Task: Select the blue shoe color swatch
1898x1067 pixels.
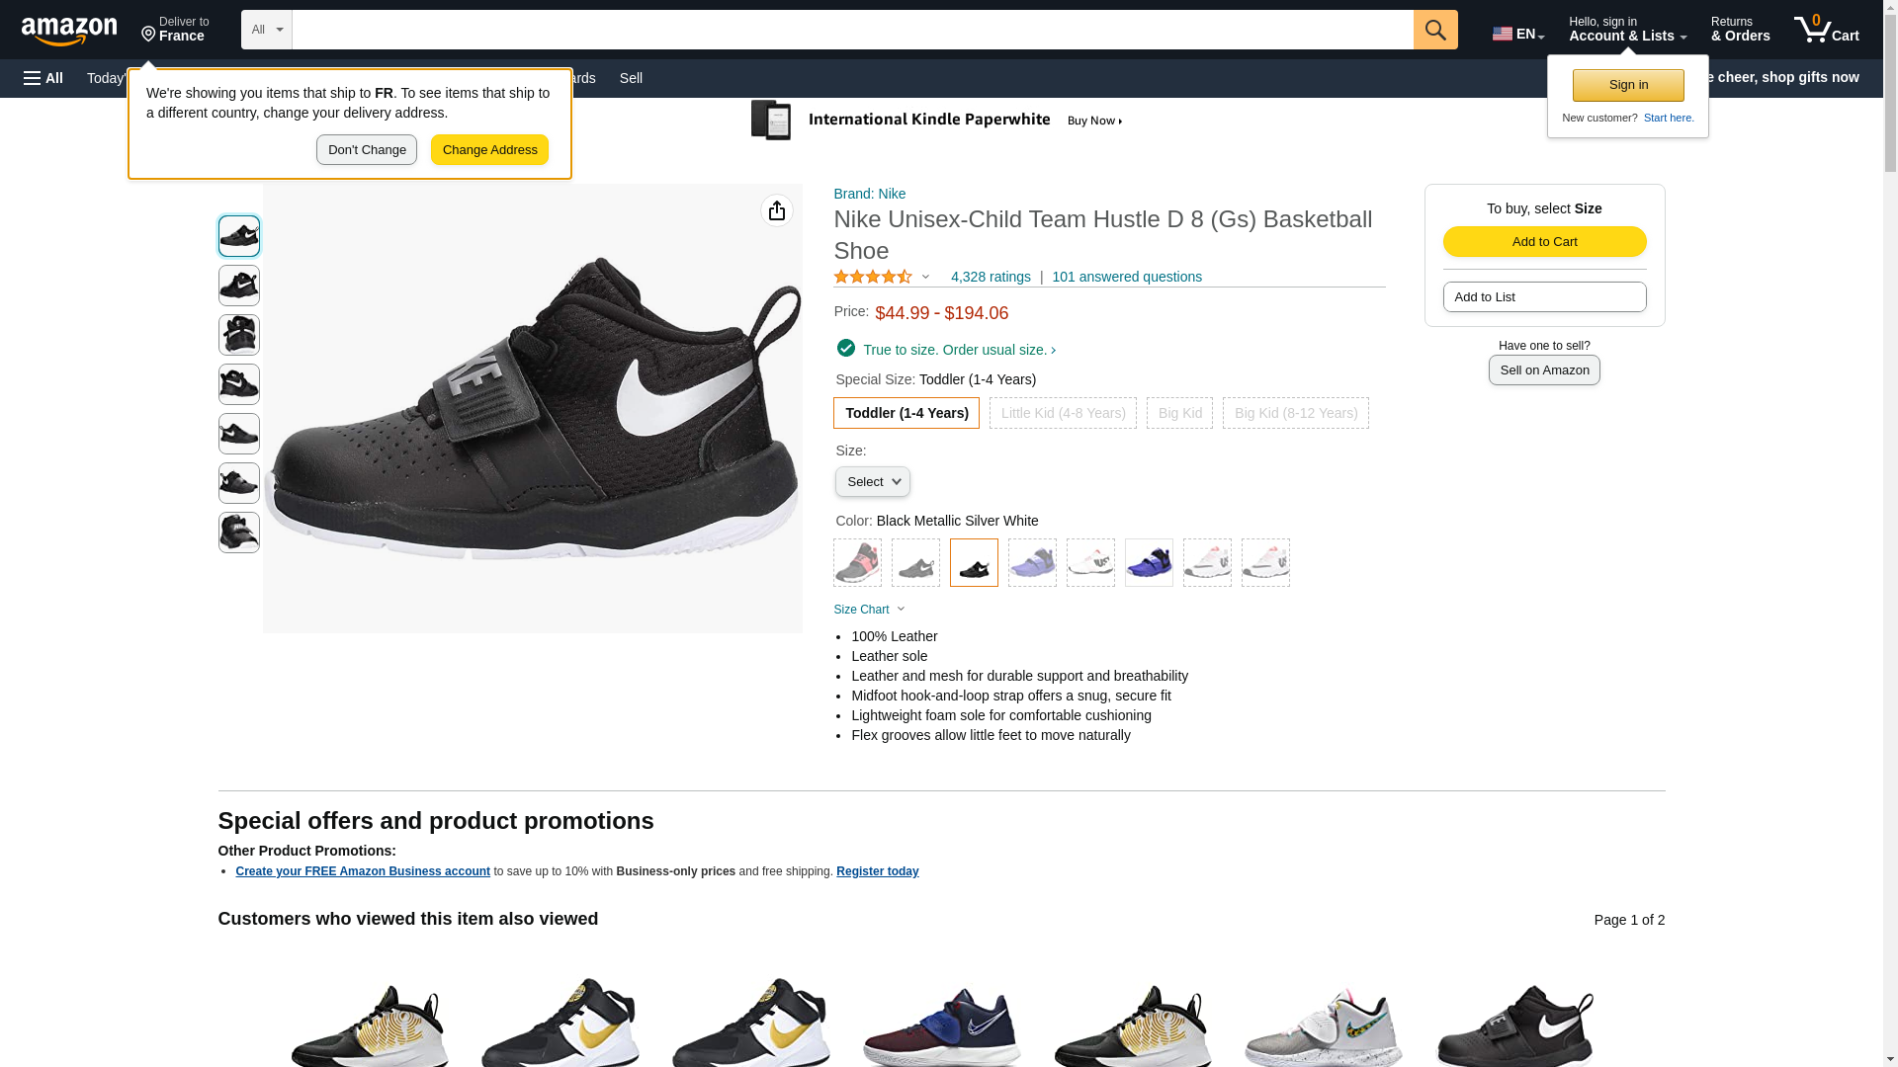Action: tap(1149, 563)
